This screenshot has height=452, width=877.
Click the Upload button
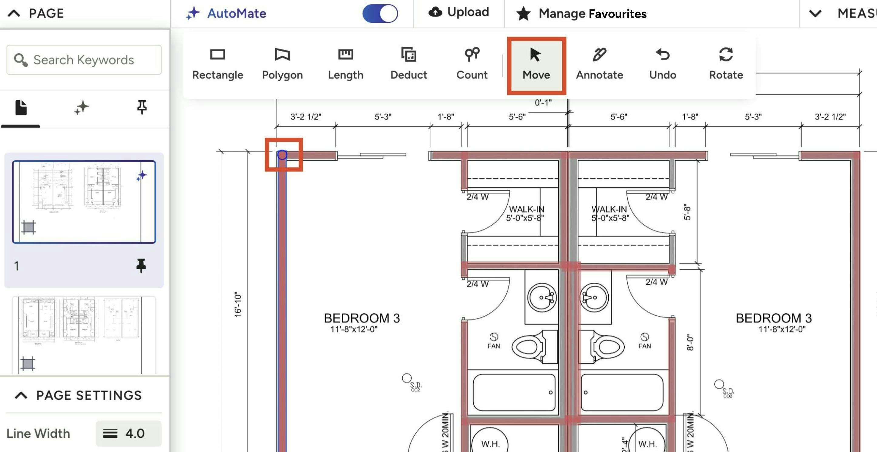pos(459,12)
